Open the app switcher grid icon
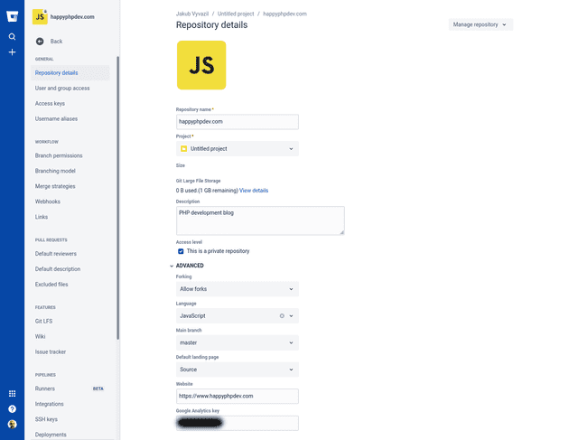This screenshot has width=569, height=440. [12, 394]
